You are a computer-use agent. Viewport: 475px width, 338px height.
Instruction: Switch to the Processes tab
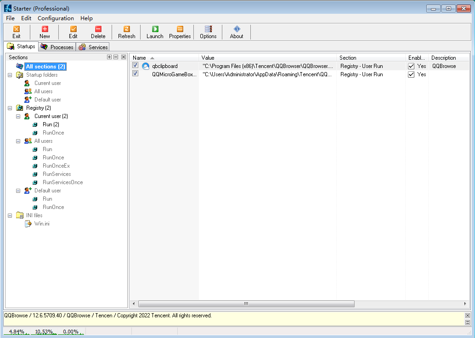pos(57,47)
